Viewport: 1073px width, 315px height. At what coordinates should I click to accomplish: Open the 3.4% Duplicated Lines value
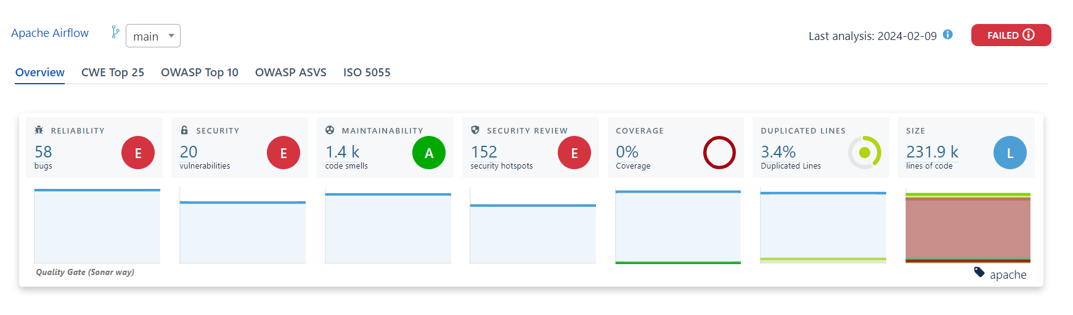778,152
